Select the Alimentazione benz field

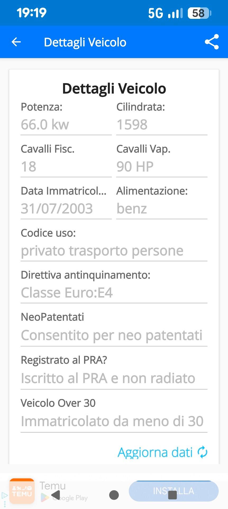coord(162,209)
